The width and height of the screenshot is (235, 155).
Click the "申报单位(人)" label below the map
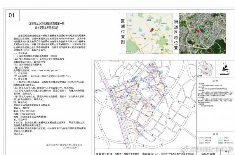[x=151, y=154]
